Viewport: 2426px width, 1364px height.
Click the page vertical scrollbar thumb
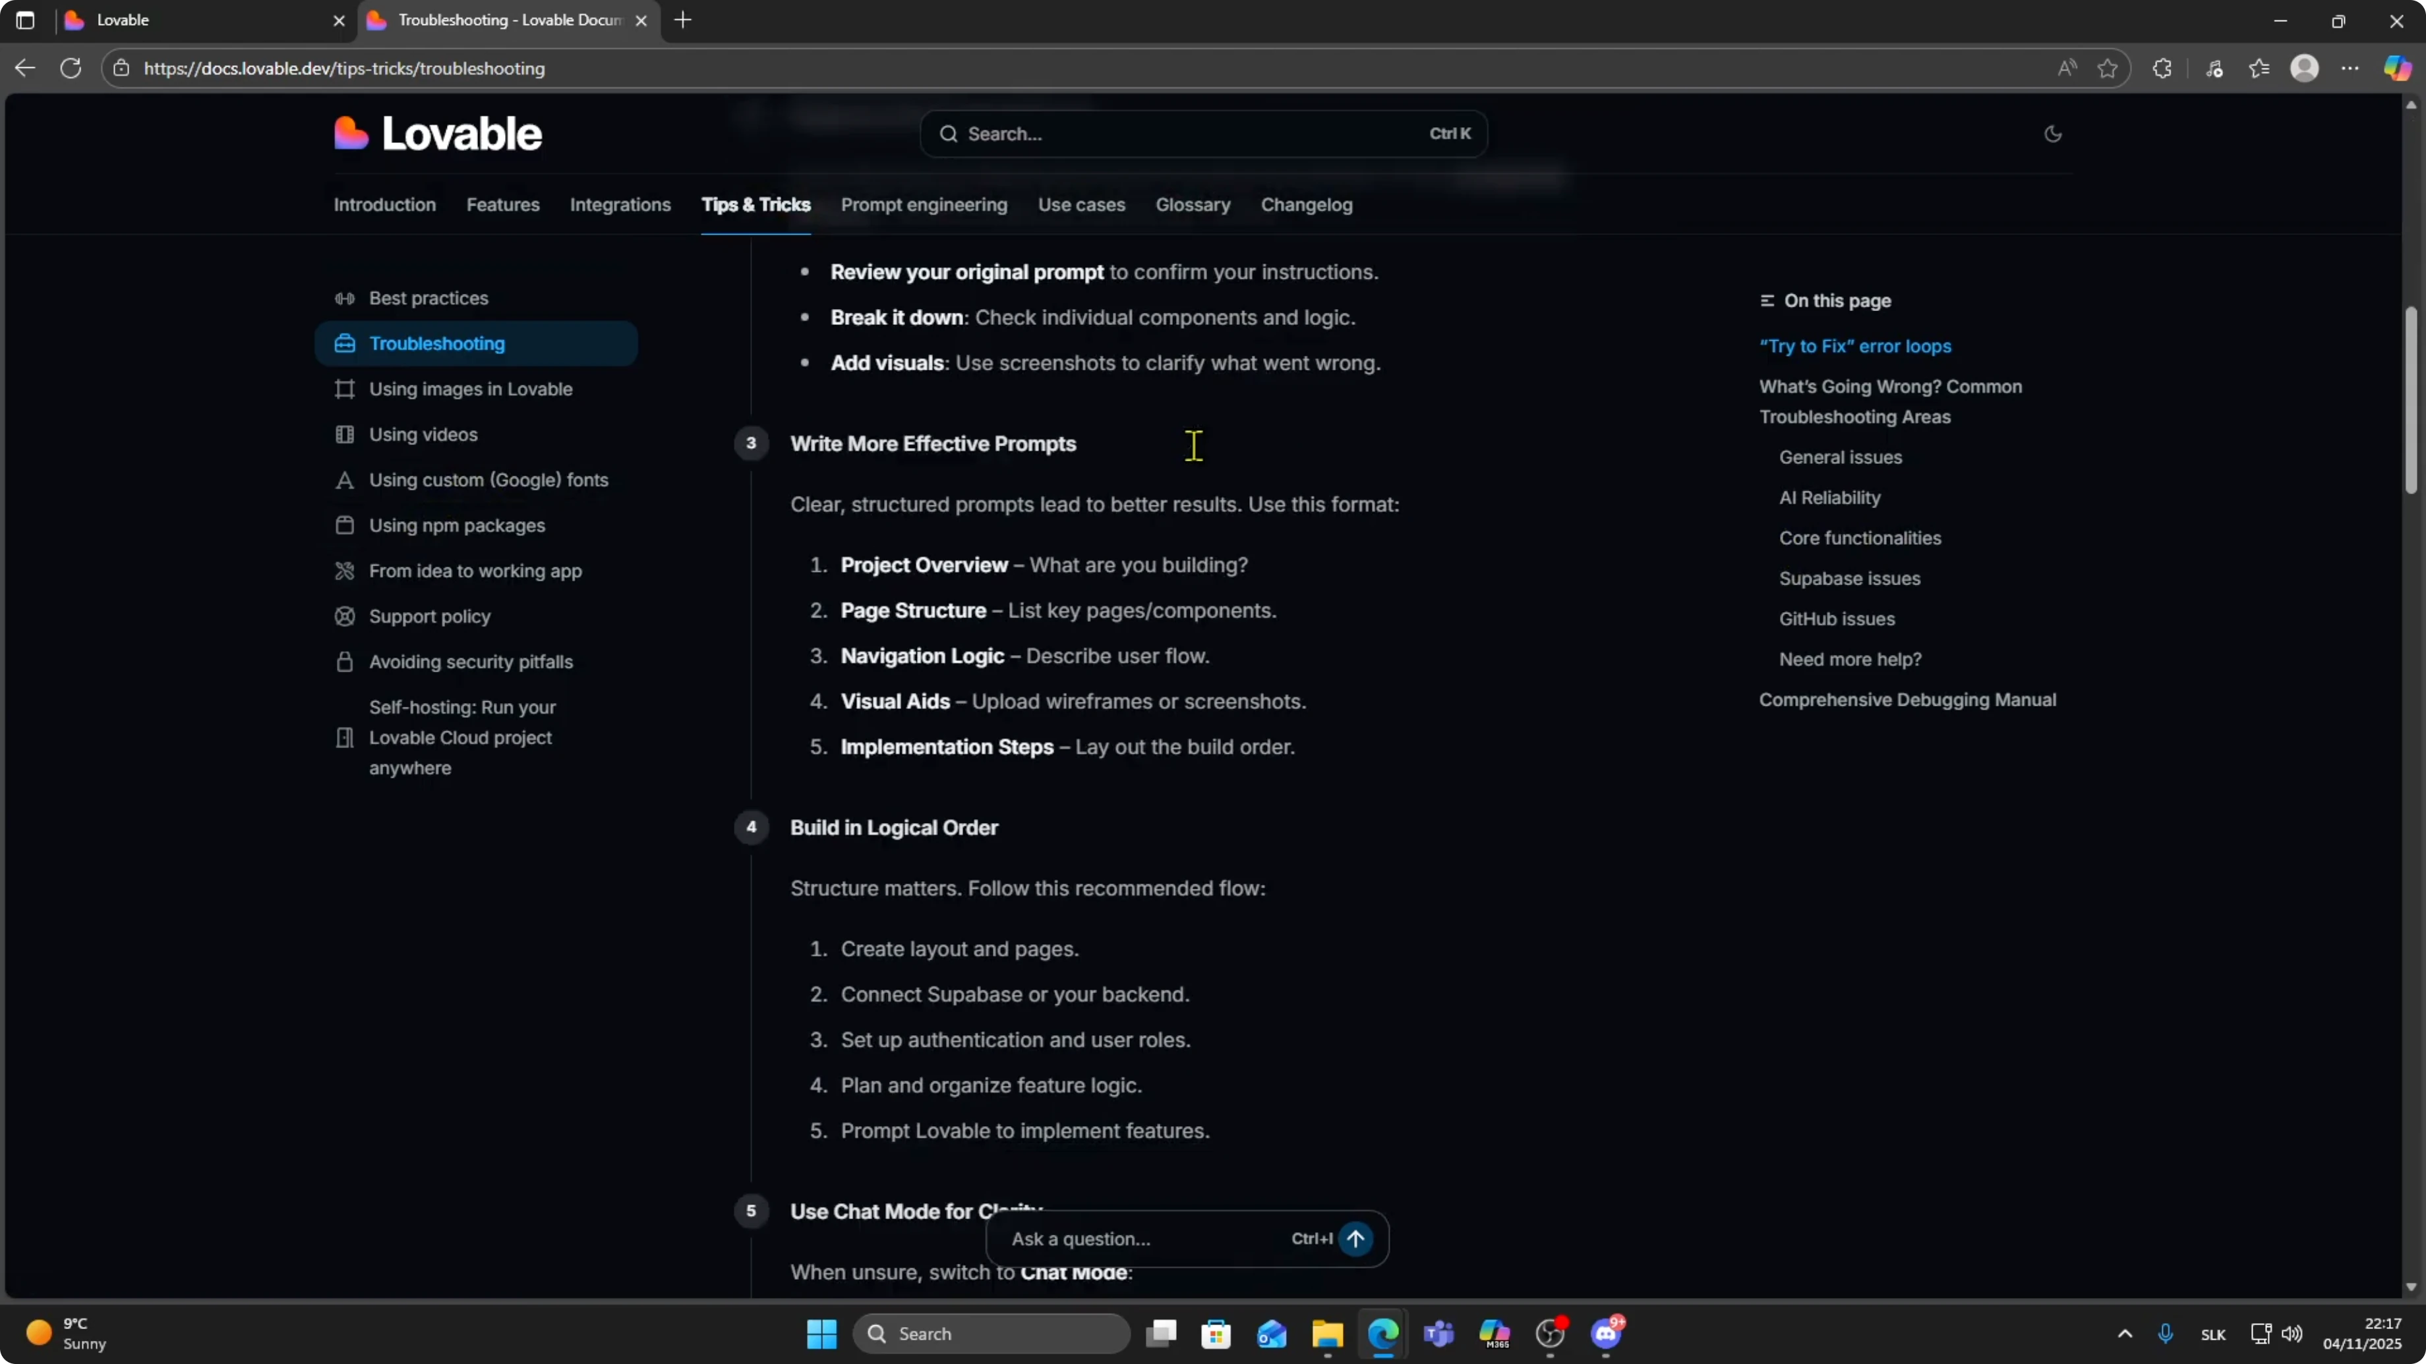(x=2411, y=399)
